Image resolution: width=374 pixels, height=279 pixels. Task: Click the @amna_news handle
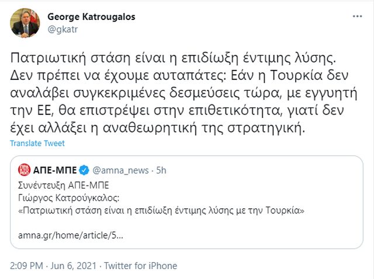(119, 170)
